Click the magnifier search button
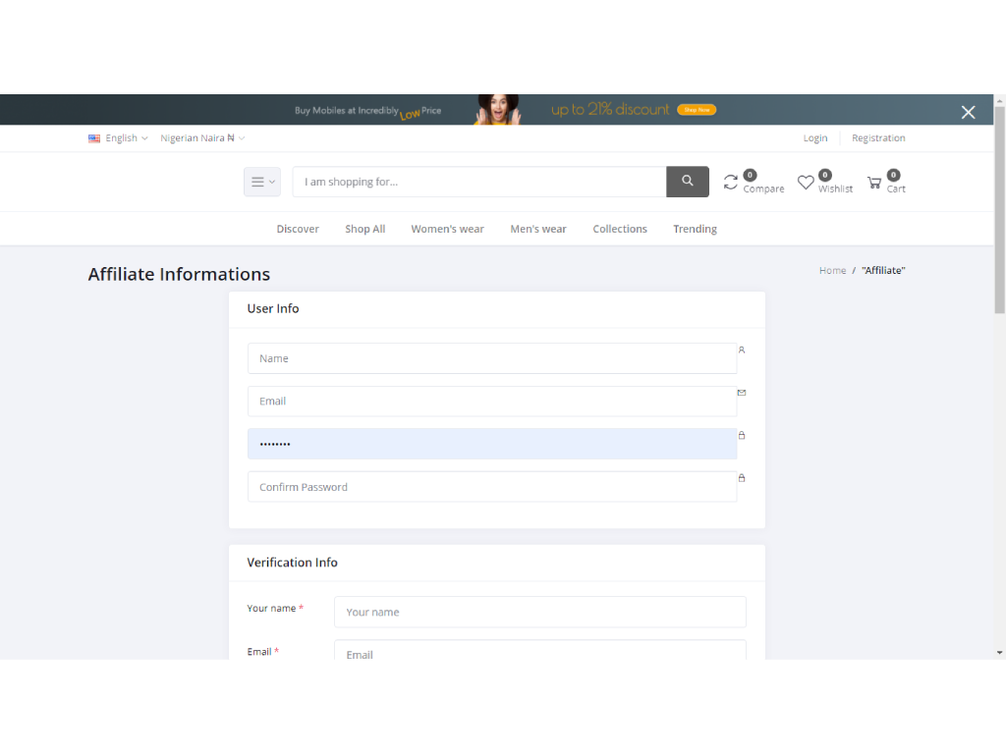1006x754 pixels. pos(687,182)
